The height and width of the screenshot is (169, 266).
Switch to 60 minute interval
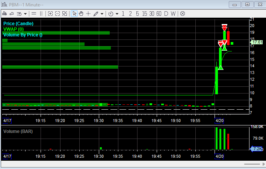tap(159, 14)
